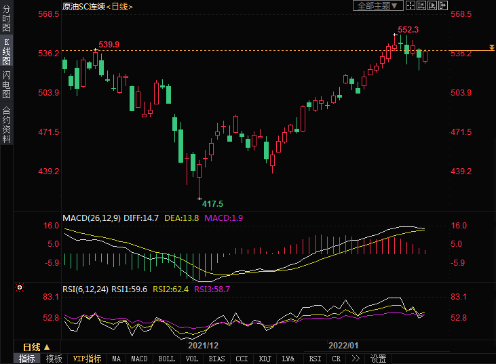Screen dimensions: 496x364
Task: Click the MACD(26,12,9) parameter label
Action: [92, 218]
